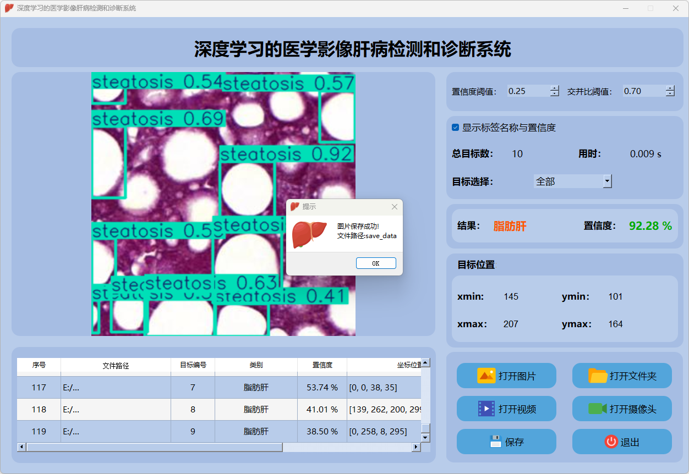
Task: Click the photo icon on Open Image button
Action: pos(486,376)
